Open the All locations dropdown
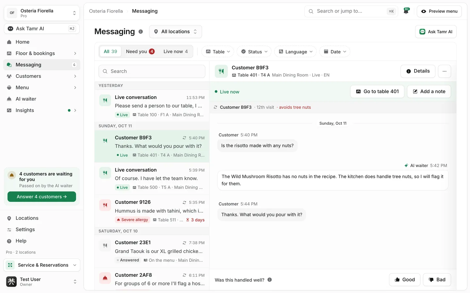Screen dimensions: 470x293 coord(176,32)
